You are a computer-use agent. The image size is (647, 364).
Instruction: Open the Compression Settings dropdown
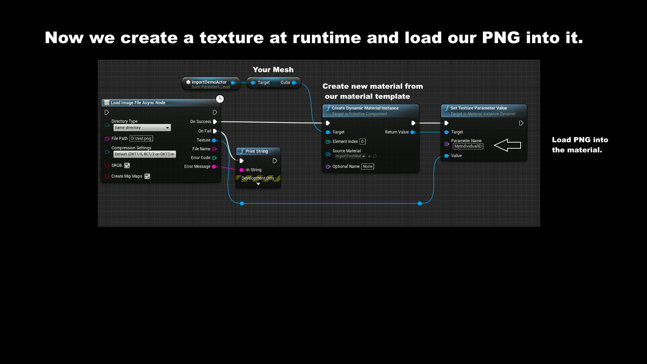pyautogui.click(x=145, y=154)
